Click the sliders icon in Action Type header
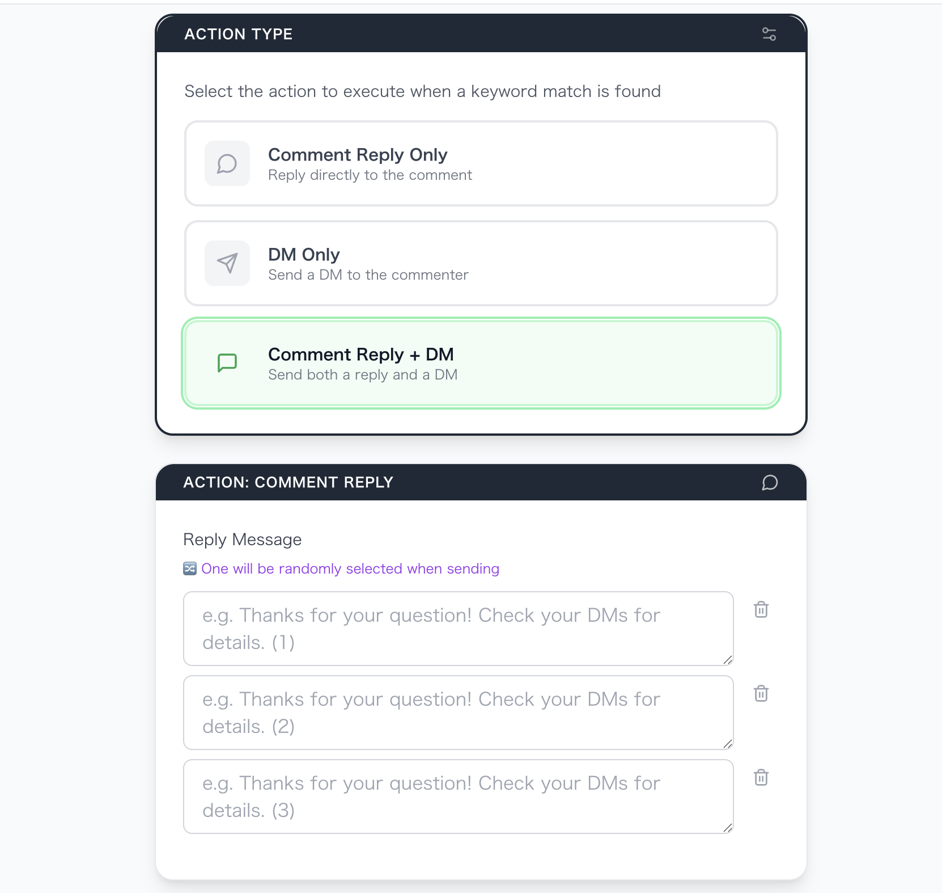This screenshot has width=942, height=893. click(769, 35)
